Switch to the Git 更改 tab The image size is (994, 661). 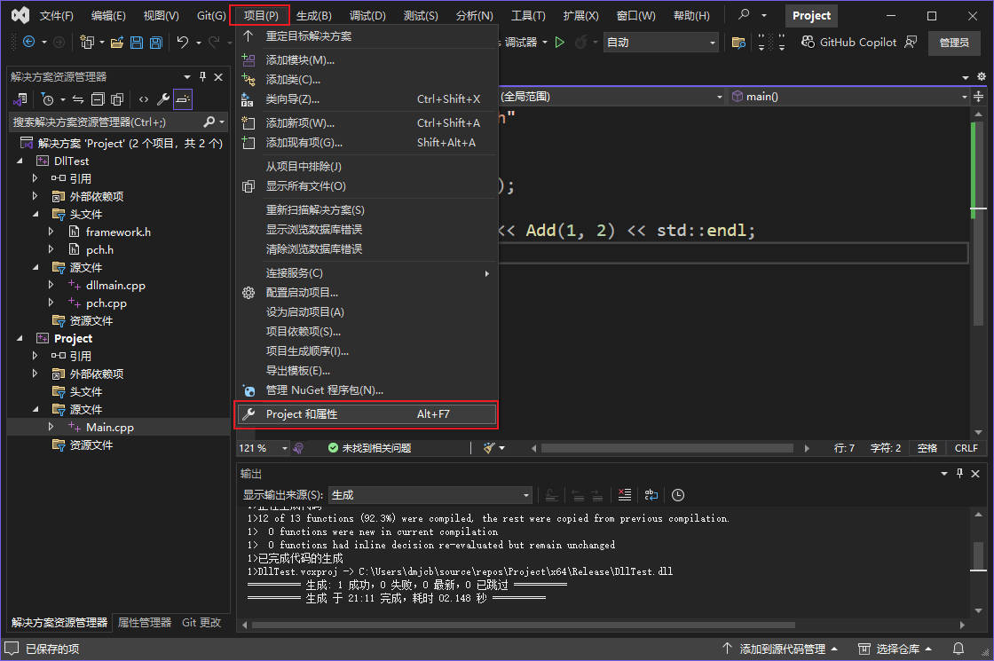point(201,622)
